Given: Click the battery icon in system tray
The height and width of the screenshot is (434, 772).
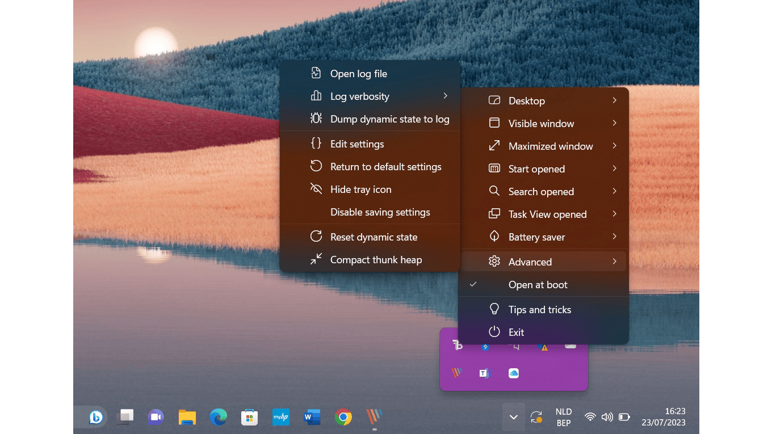Looking at the screenshot, I should [x=624, y=418].
